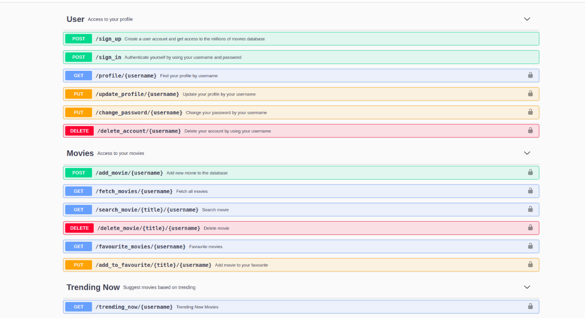Image resolution: width=585 pixels, height=329 pixels.
Task: Click lock icon on /favourite_movies/{username} row
Action: coord(530,246)
